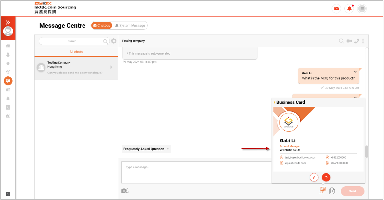Toggle the business card icon near Send
The height and width of the screenshot is (200, 384).
(x=323, y=191)
